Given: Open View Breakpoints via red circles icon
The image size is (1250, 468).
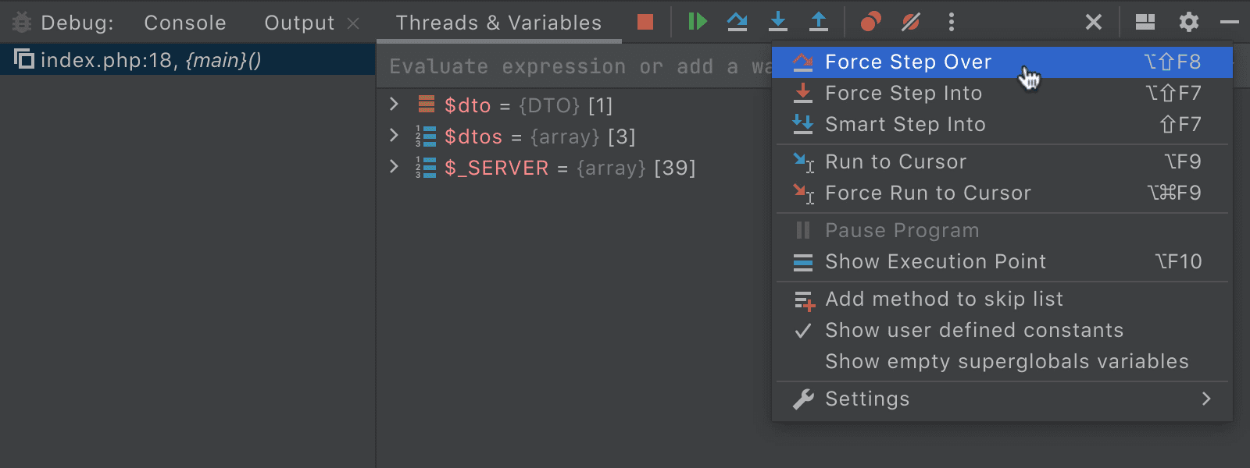Looking at the screenshot, I should (870, 22).
